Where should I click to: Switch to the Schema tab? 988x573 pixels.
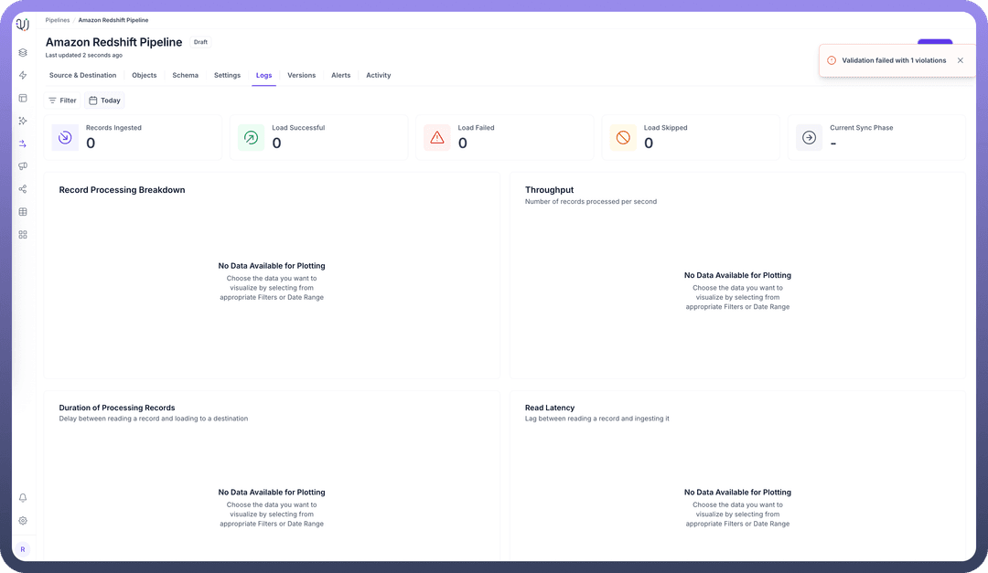click(185, 75)
